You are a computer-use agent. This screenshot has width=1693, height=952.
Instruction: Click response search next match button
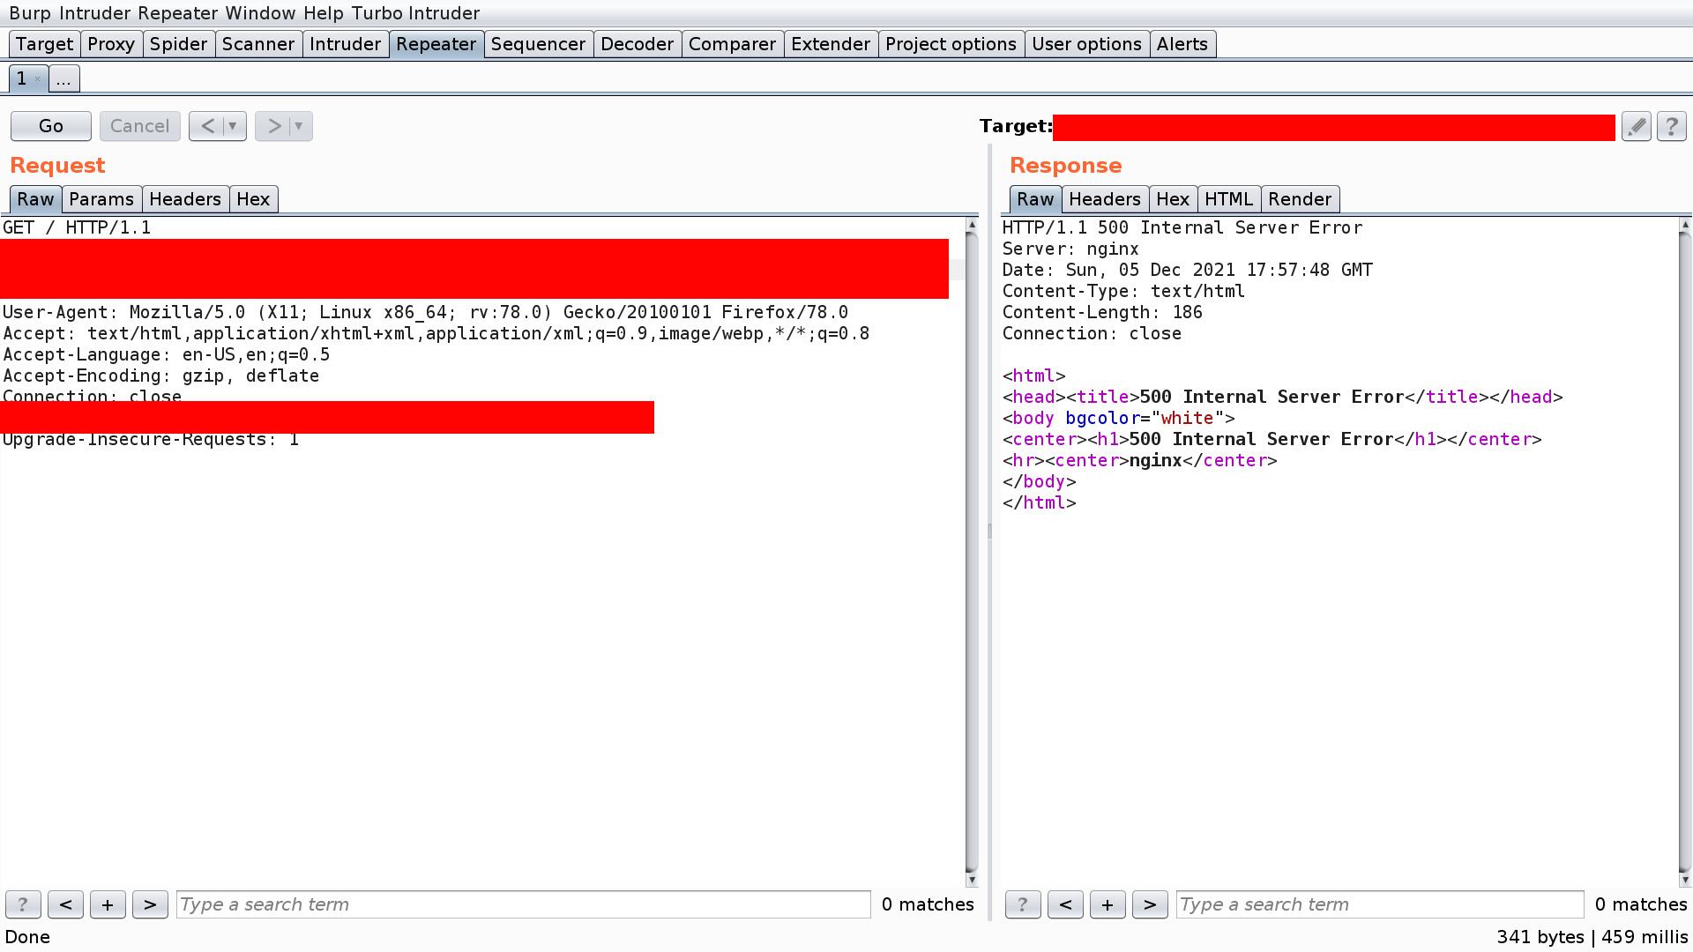[1150, 904]
